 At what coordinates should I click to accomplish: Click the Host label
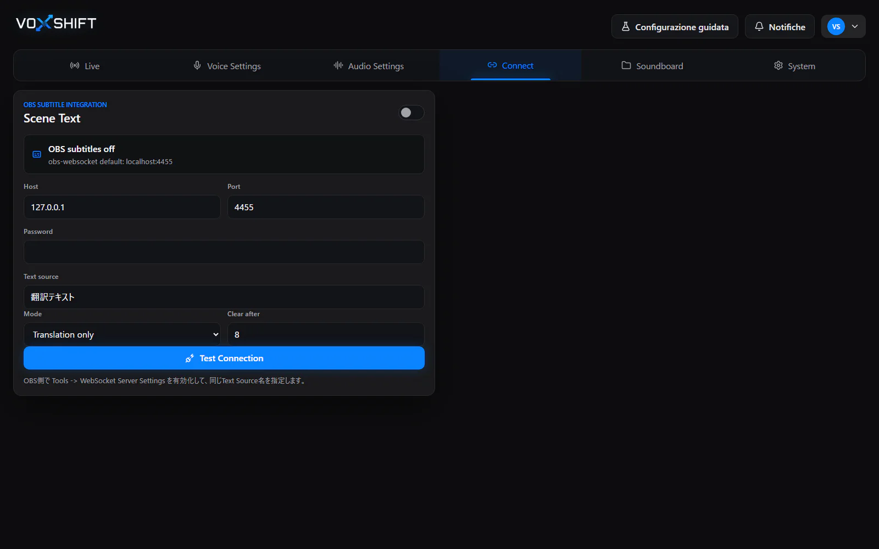[31, 186]
